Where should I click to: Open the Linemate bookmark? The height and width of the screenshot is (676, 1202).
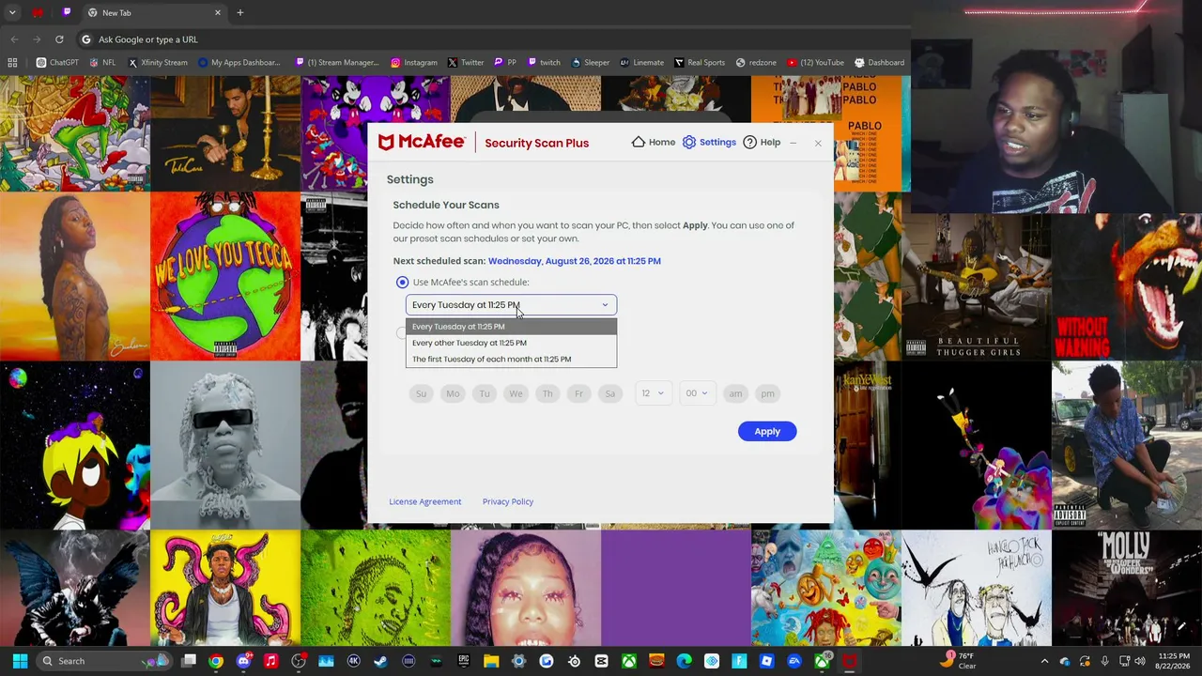tap(641, 63)
